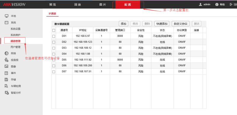Check the box for channel D06

54,66
